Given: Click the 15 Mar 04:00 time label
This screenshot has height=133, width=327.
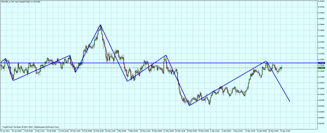Looking at the screenshot, I should (x=157, y=131).
